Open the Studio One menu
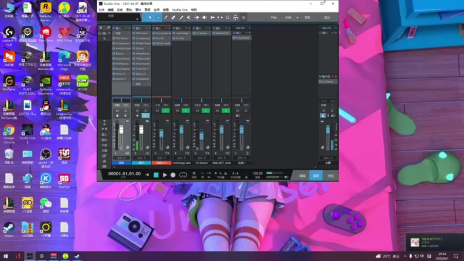The width and height of the screenshot is (464, 261). pyautogui.click(x=180, y=10)
